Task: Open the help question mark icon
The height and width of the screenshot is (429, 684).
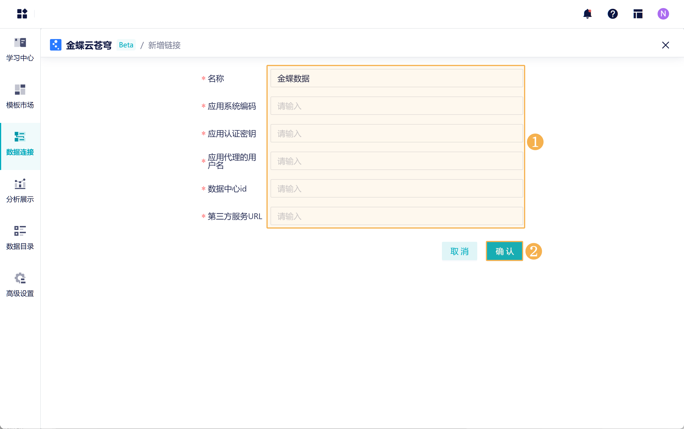Action: coord(612,14)
